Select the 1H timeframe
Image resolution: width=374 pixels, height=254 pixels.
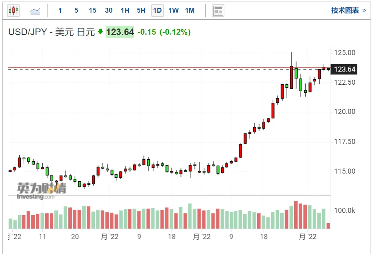125,10
